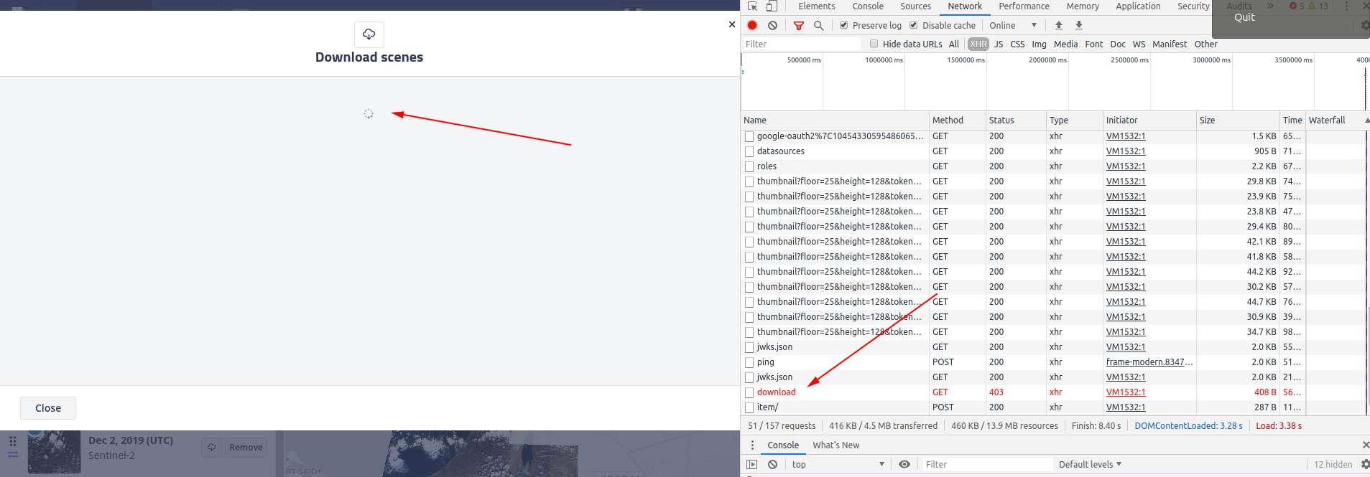This screenshot has height=477, width=1370.
Task: Sort by the Name column header
Action: [x=835, y=120]
